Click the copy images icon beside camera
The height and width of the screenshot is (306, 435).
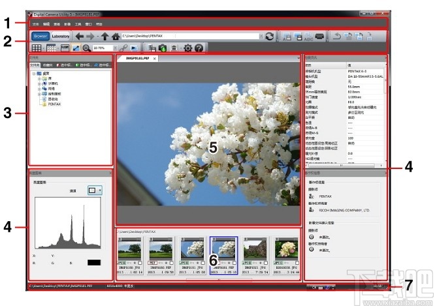152,48
